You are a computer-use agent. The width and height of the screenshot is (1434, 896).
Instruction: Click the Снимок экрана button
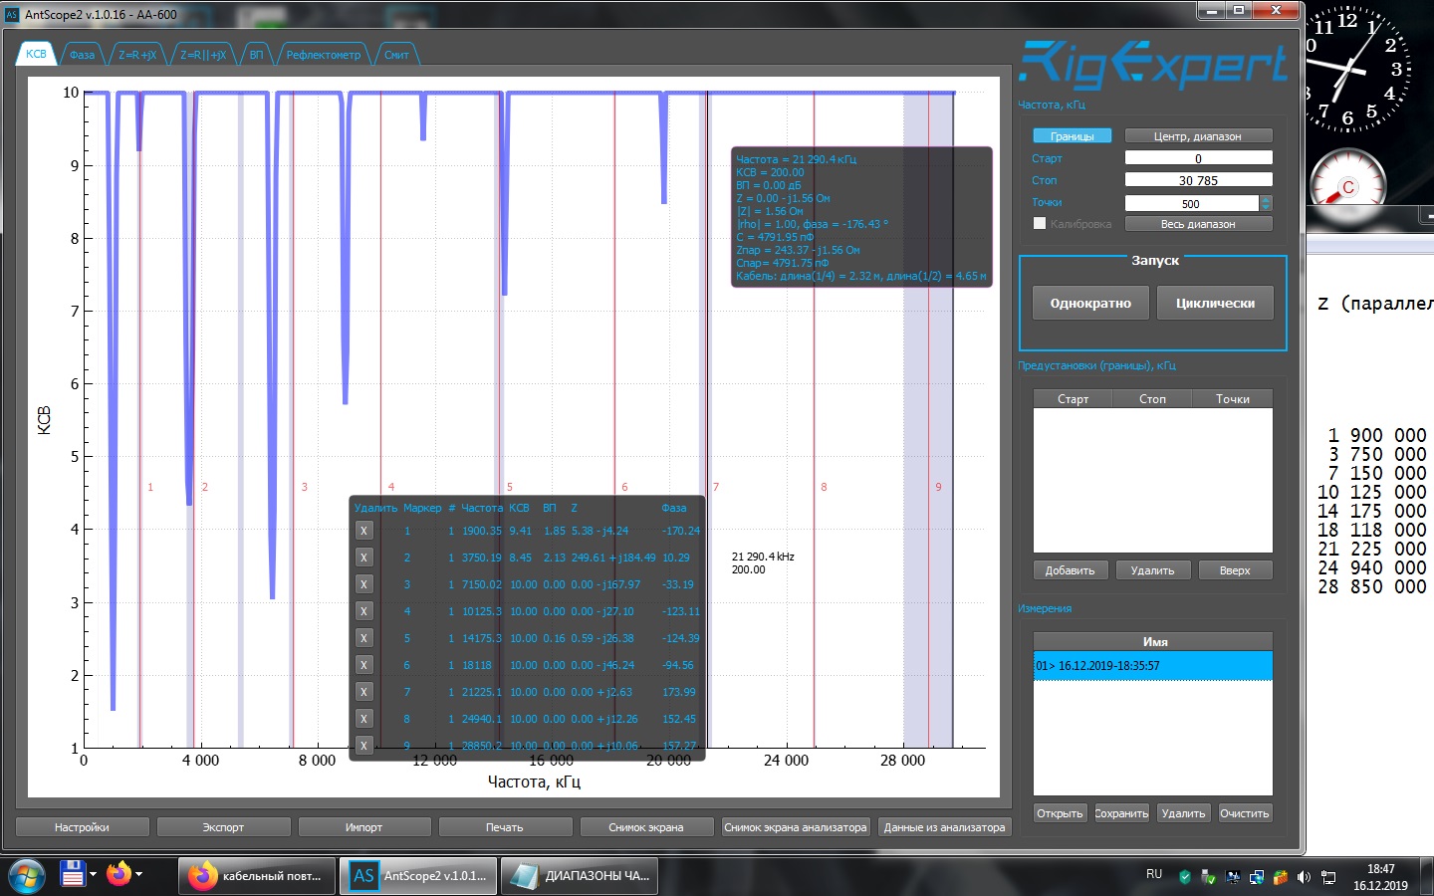[x=645, y=827]
